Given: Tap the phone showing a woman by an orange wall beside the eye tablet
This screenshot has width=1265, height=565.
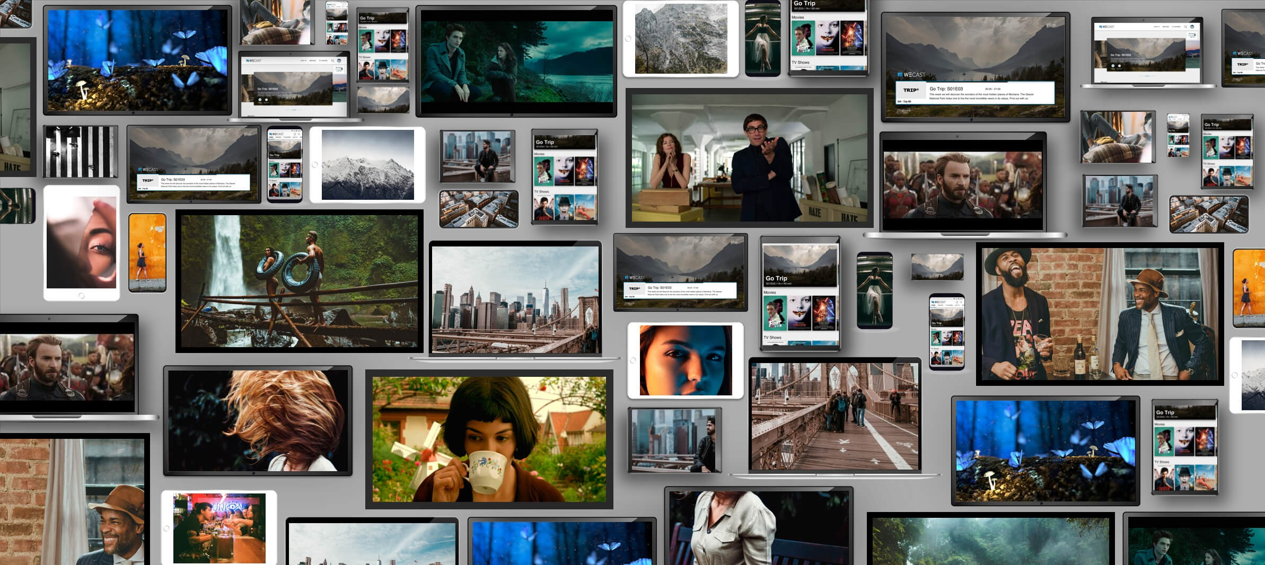Looking at the screenshot, I should pyautogui.click(x=147, y=253).
